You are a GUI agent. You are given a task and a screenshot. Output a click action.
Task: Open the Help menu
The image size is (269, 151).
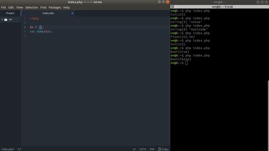coord(66,8)
